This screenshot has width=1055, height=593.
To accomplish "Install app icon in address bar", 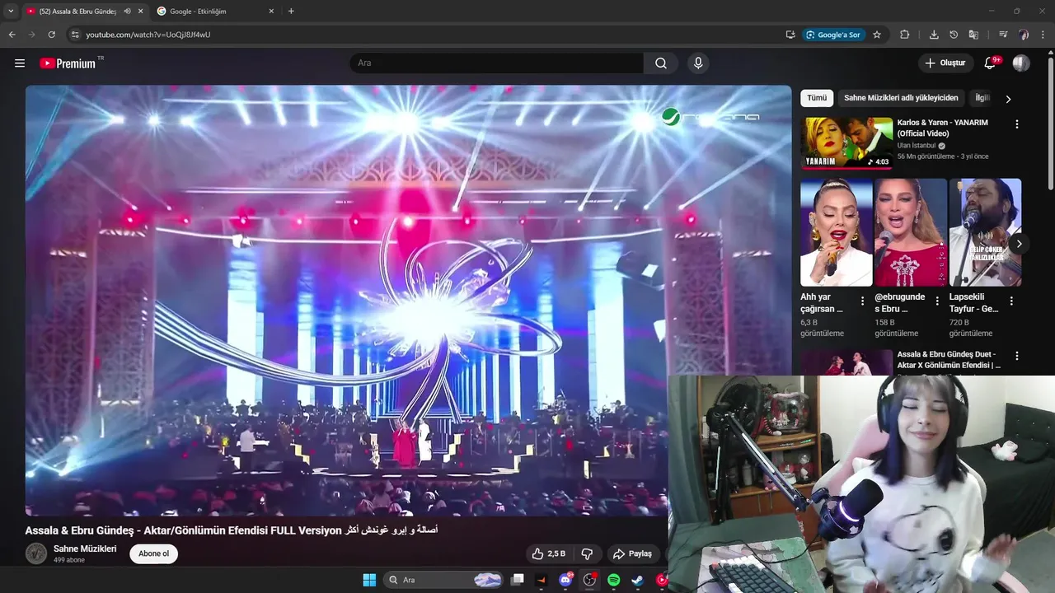I will (x=790, y=35).
